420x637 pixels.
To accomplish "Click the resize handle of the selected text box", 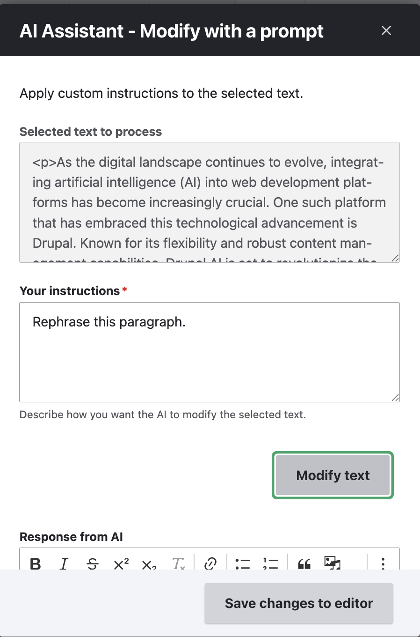I will point(396,259).
